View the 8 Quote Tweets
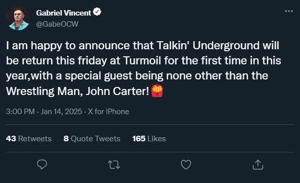Viewport: 300px width, 183px height. click(92, 139)
